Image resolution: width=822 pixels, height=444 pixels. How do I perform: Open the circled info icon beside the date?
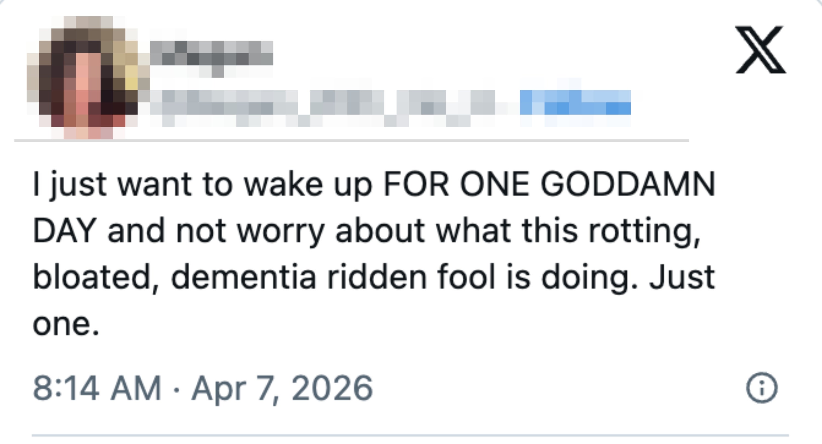coord(762,388)
